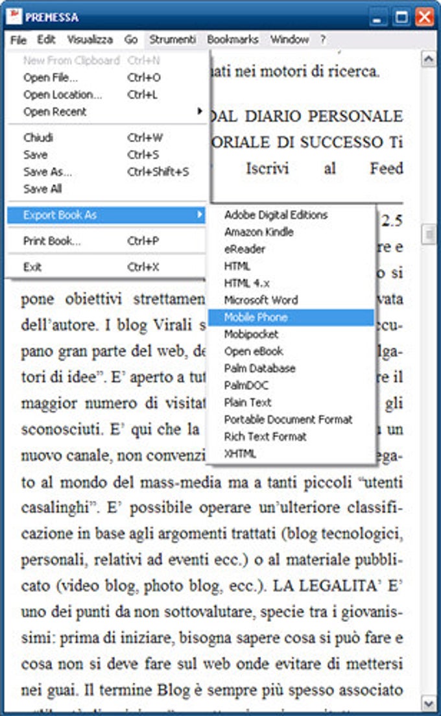Export as Adobe Digital Editions

pyautogui.click(x=291, y=215)
